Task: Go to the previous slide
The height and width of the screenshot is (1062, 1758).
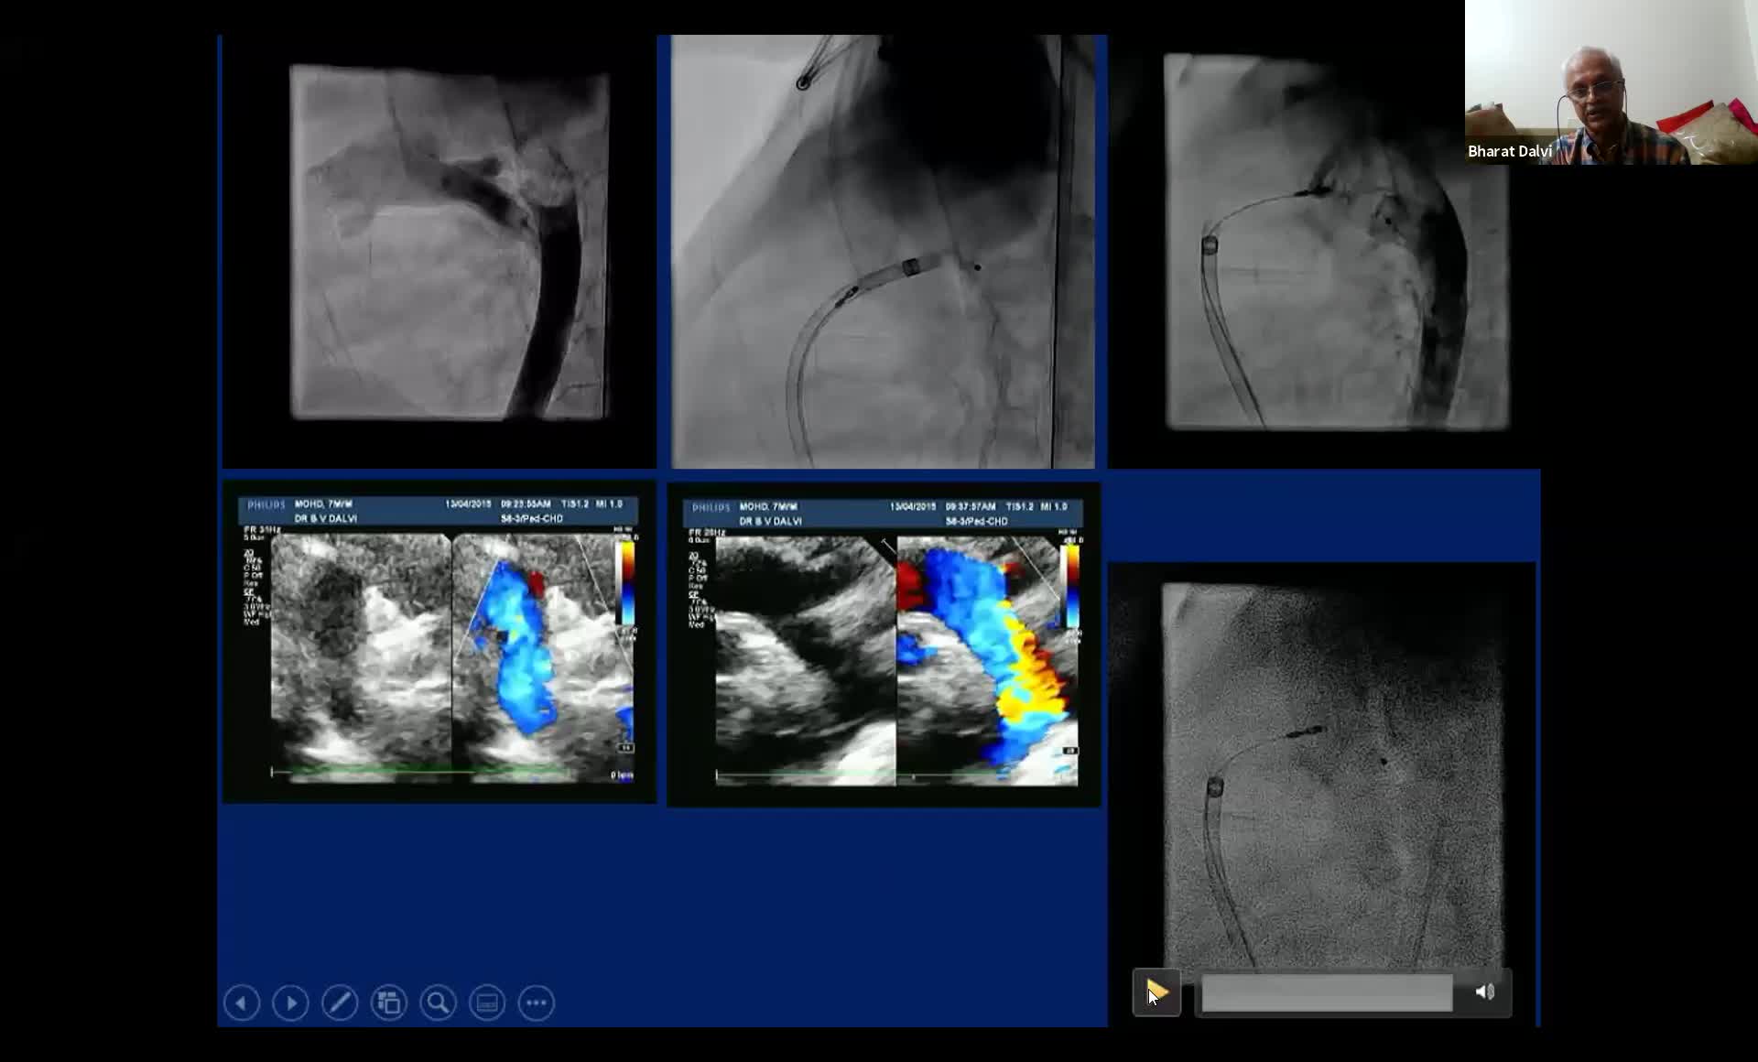Action: (242, 1002)
